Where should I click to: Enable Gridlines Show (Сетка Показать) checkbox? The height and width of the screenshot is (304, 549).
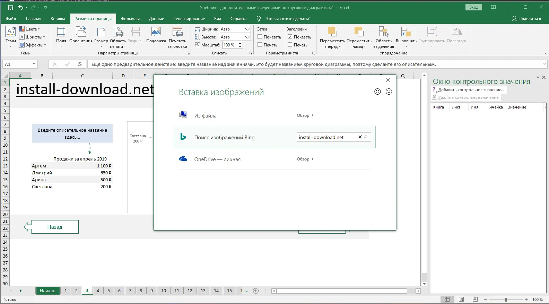click(260, 37)
